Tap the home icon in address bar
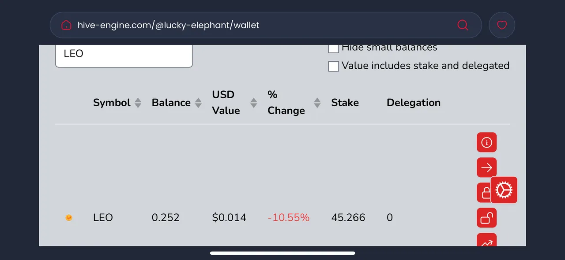 [x=66, y=25]
